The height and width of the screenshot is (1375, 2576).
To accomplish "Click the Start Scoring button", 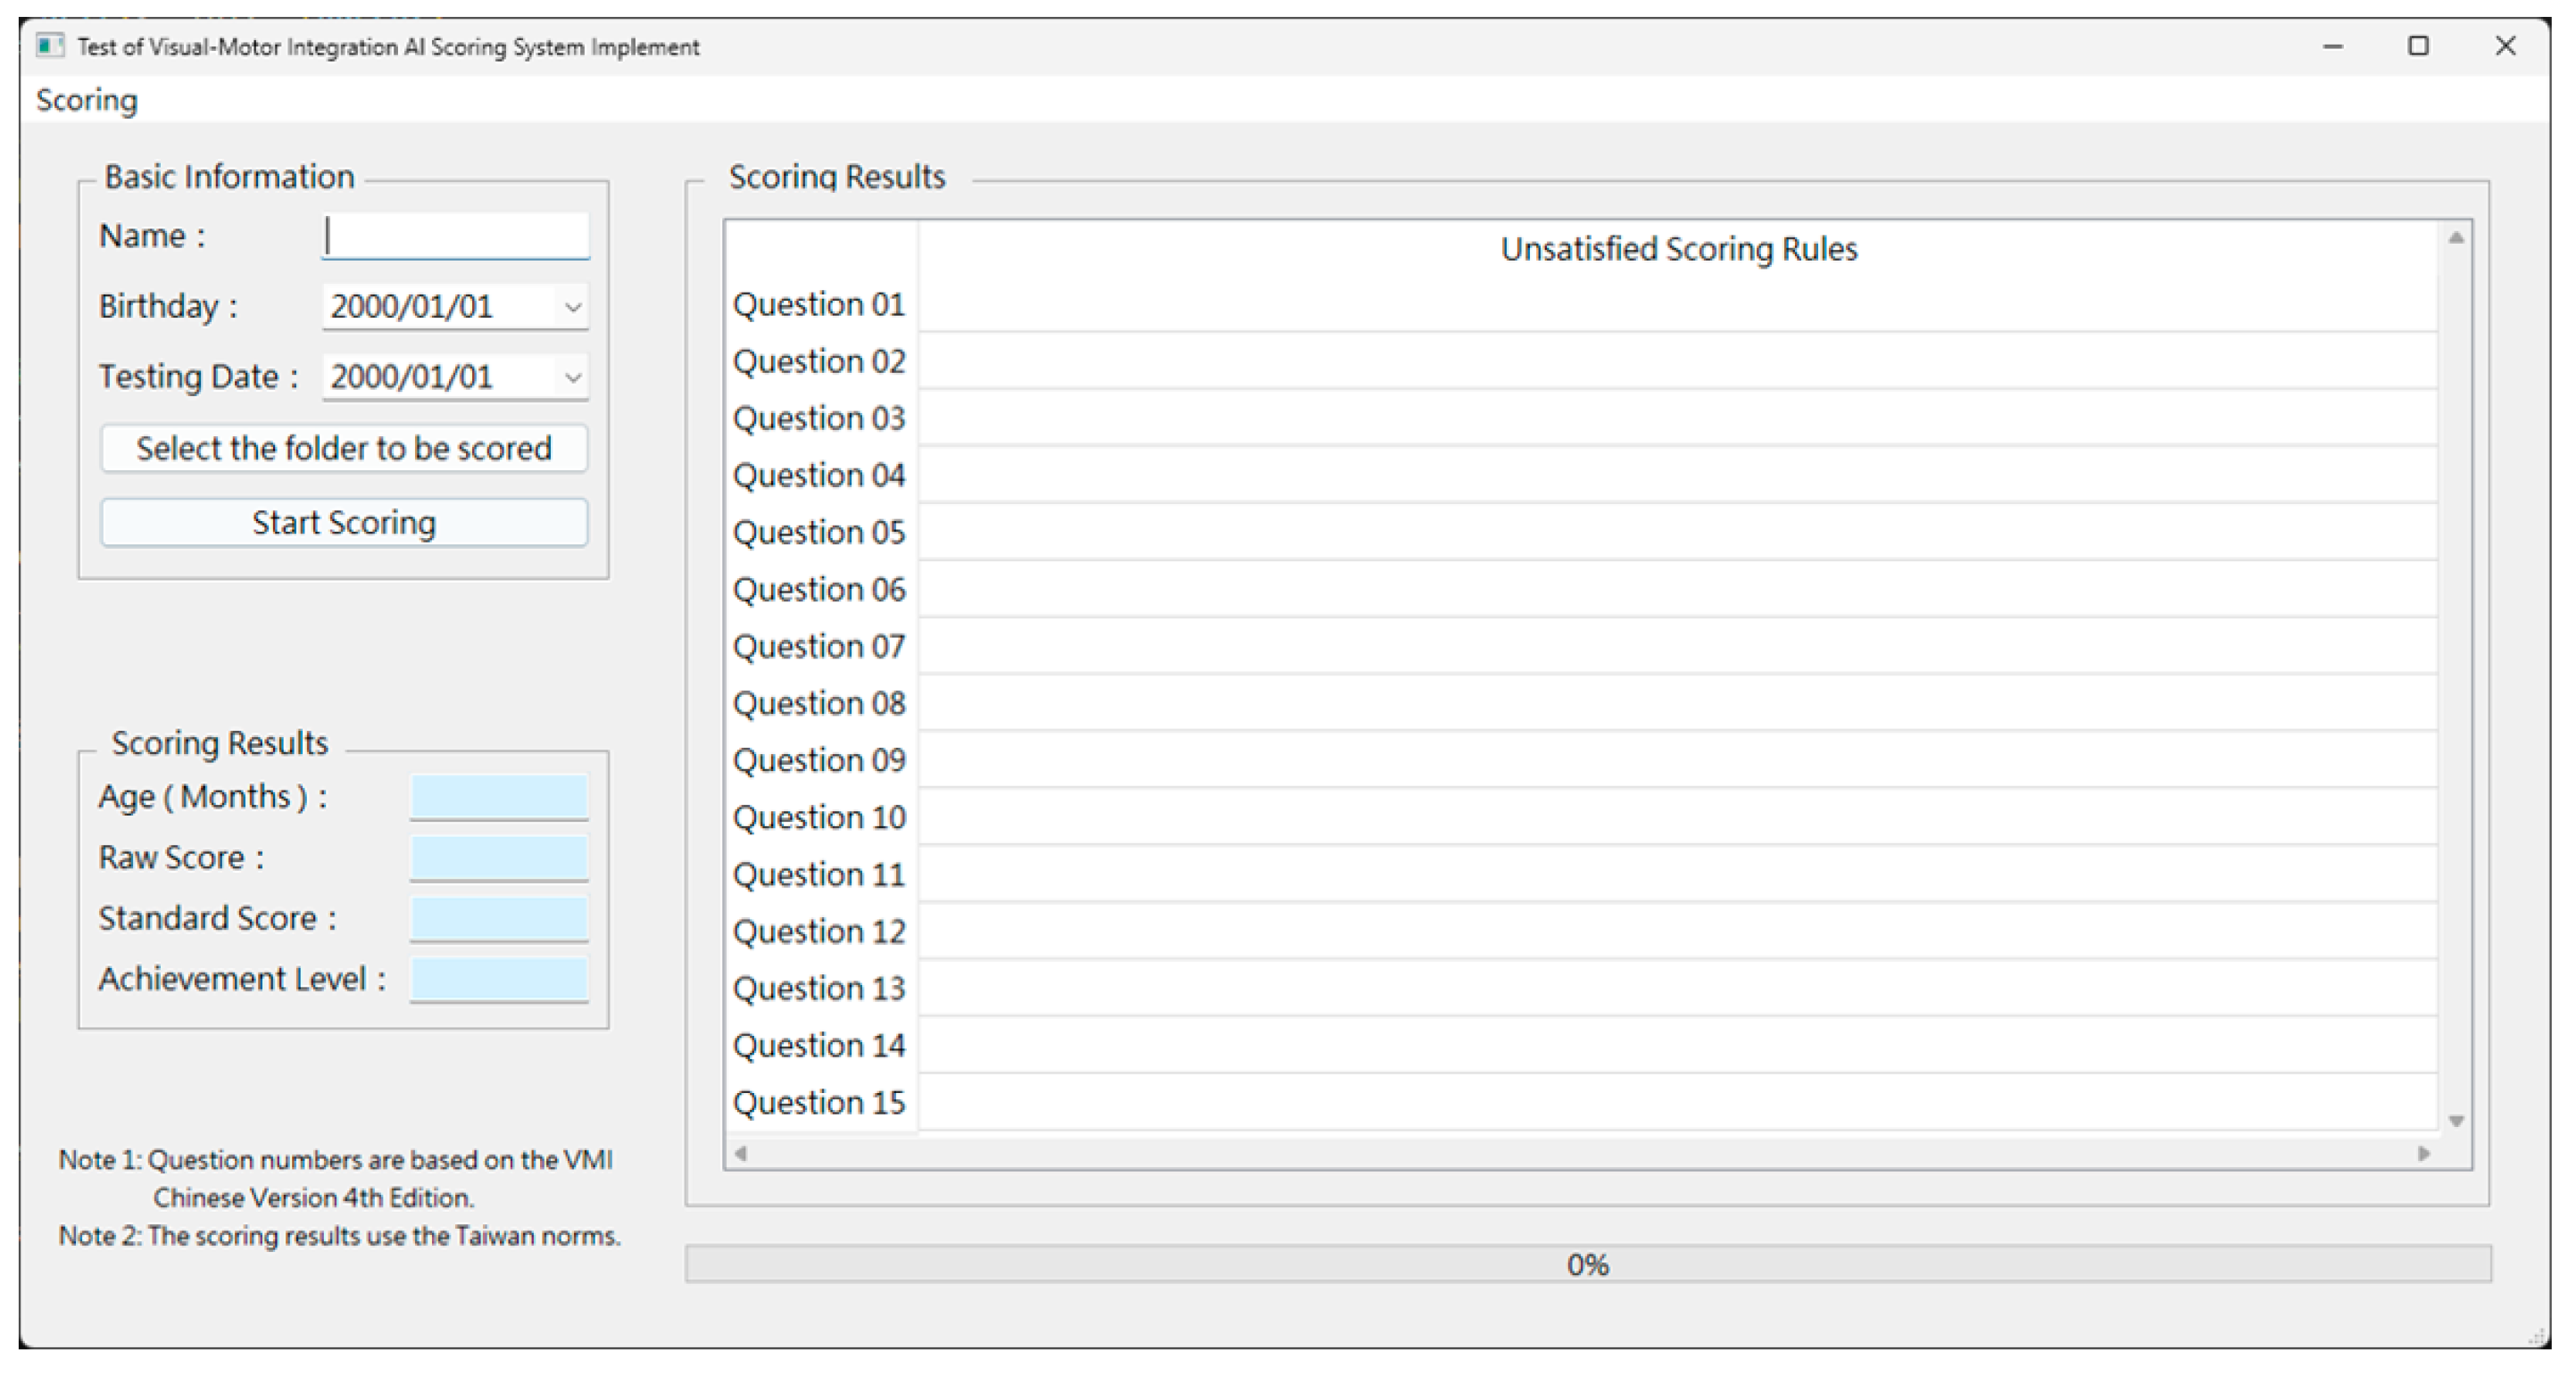I will [x=344, y=522].
